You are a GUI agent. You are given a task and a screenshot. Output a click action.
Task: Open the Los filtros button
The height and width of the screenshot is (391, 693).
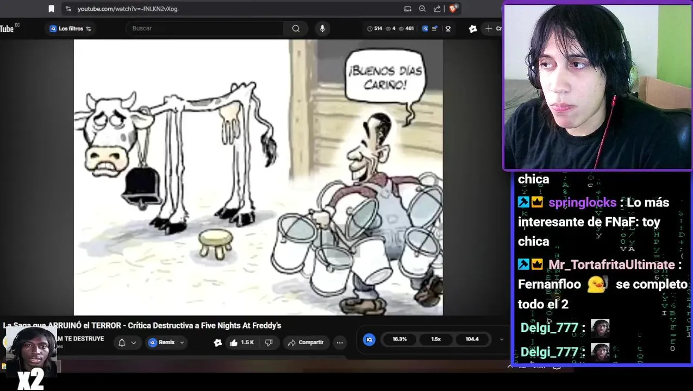pyautogui.click(x=70, y=28)
